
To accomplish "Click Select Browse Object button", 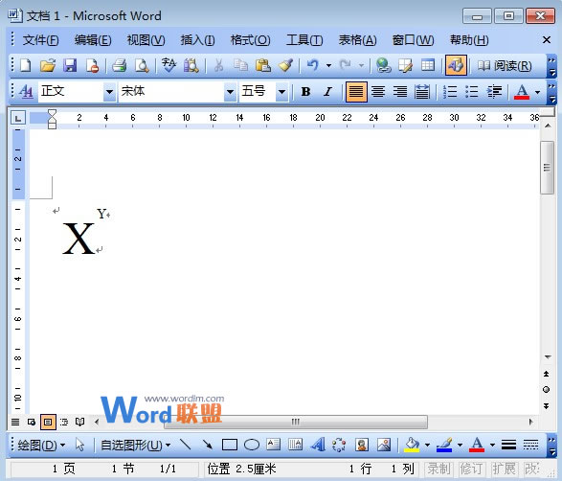I will pyautogui.click(x=547, y=390).
